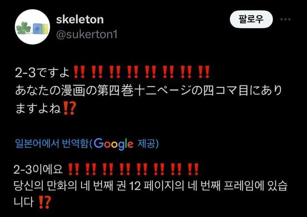Select the translated text 2-3이에요
Screen dimensions: 307x217
pyautogui.click(x=38, y=169)
